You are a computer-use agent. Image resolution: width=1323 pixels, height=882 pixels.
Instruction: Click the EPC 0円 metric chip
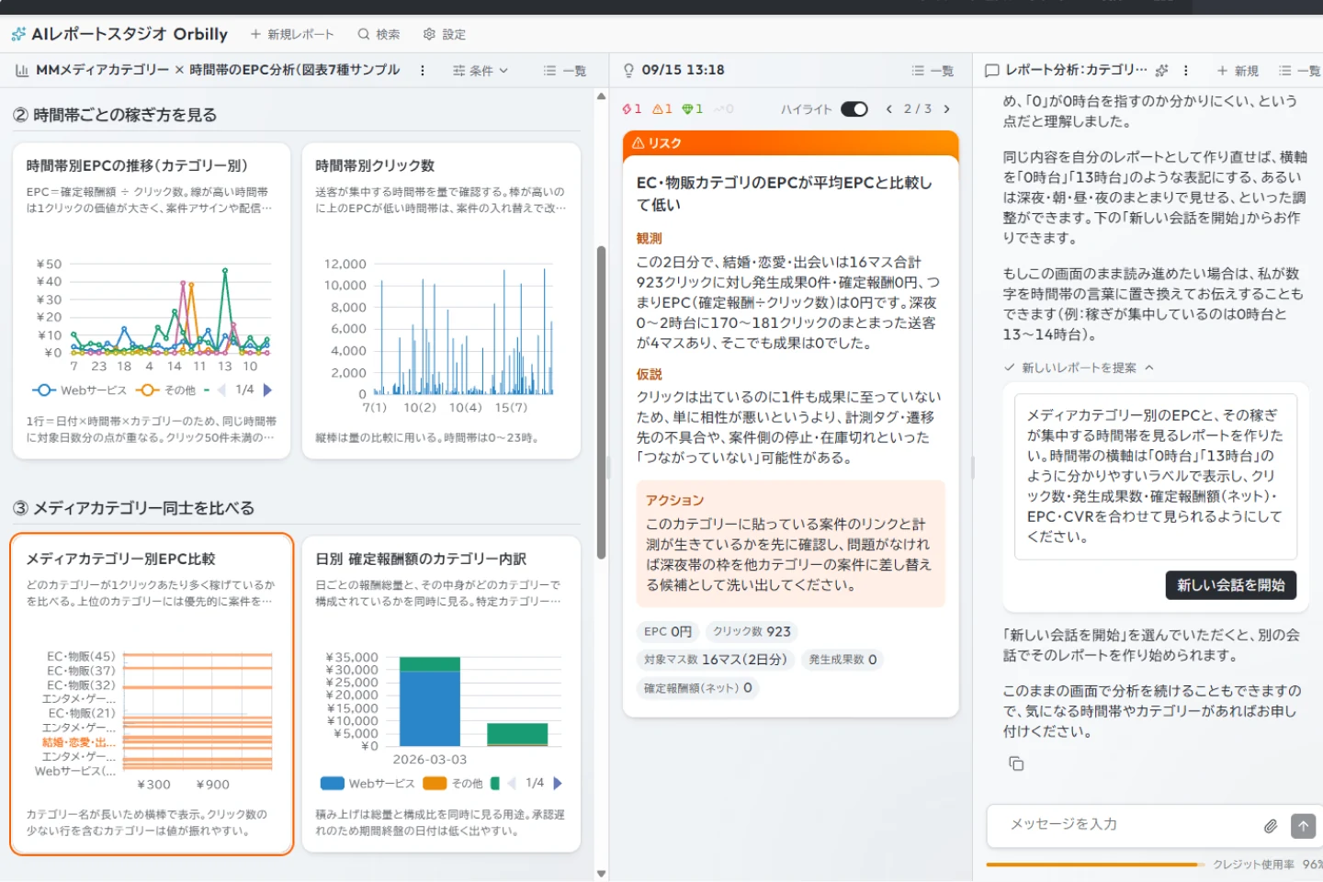pos(668,632)
